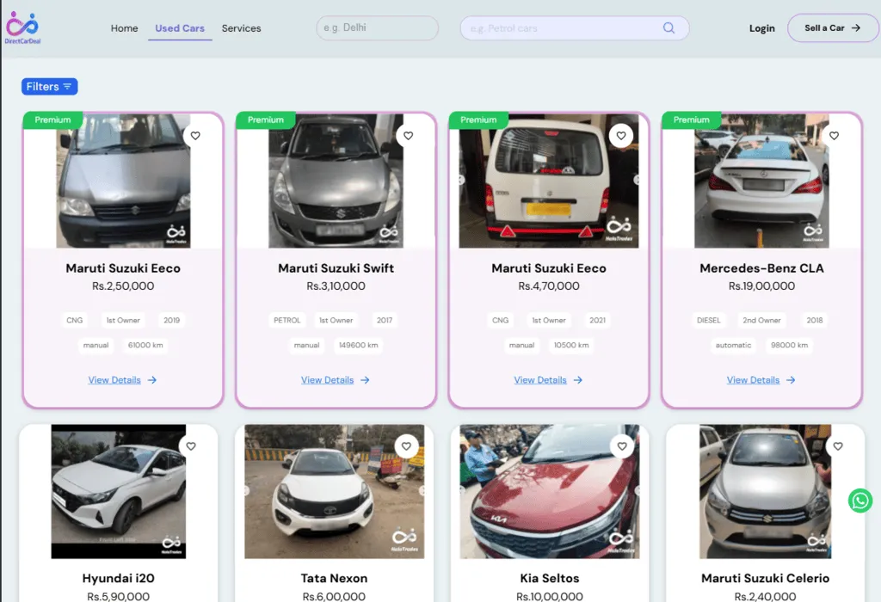Open the Mercedes-Benz CLA car photo

coord(761,181)
